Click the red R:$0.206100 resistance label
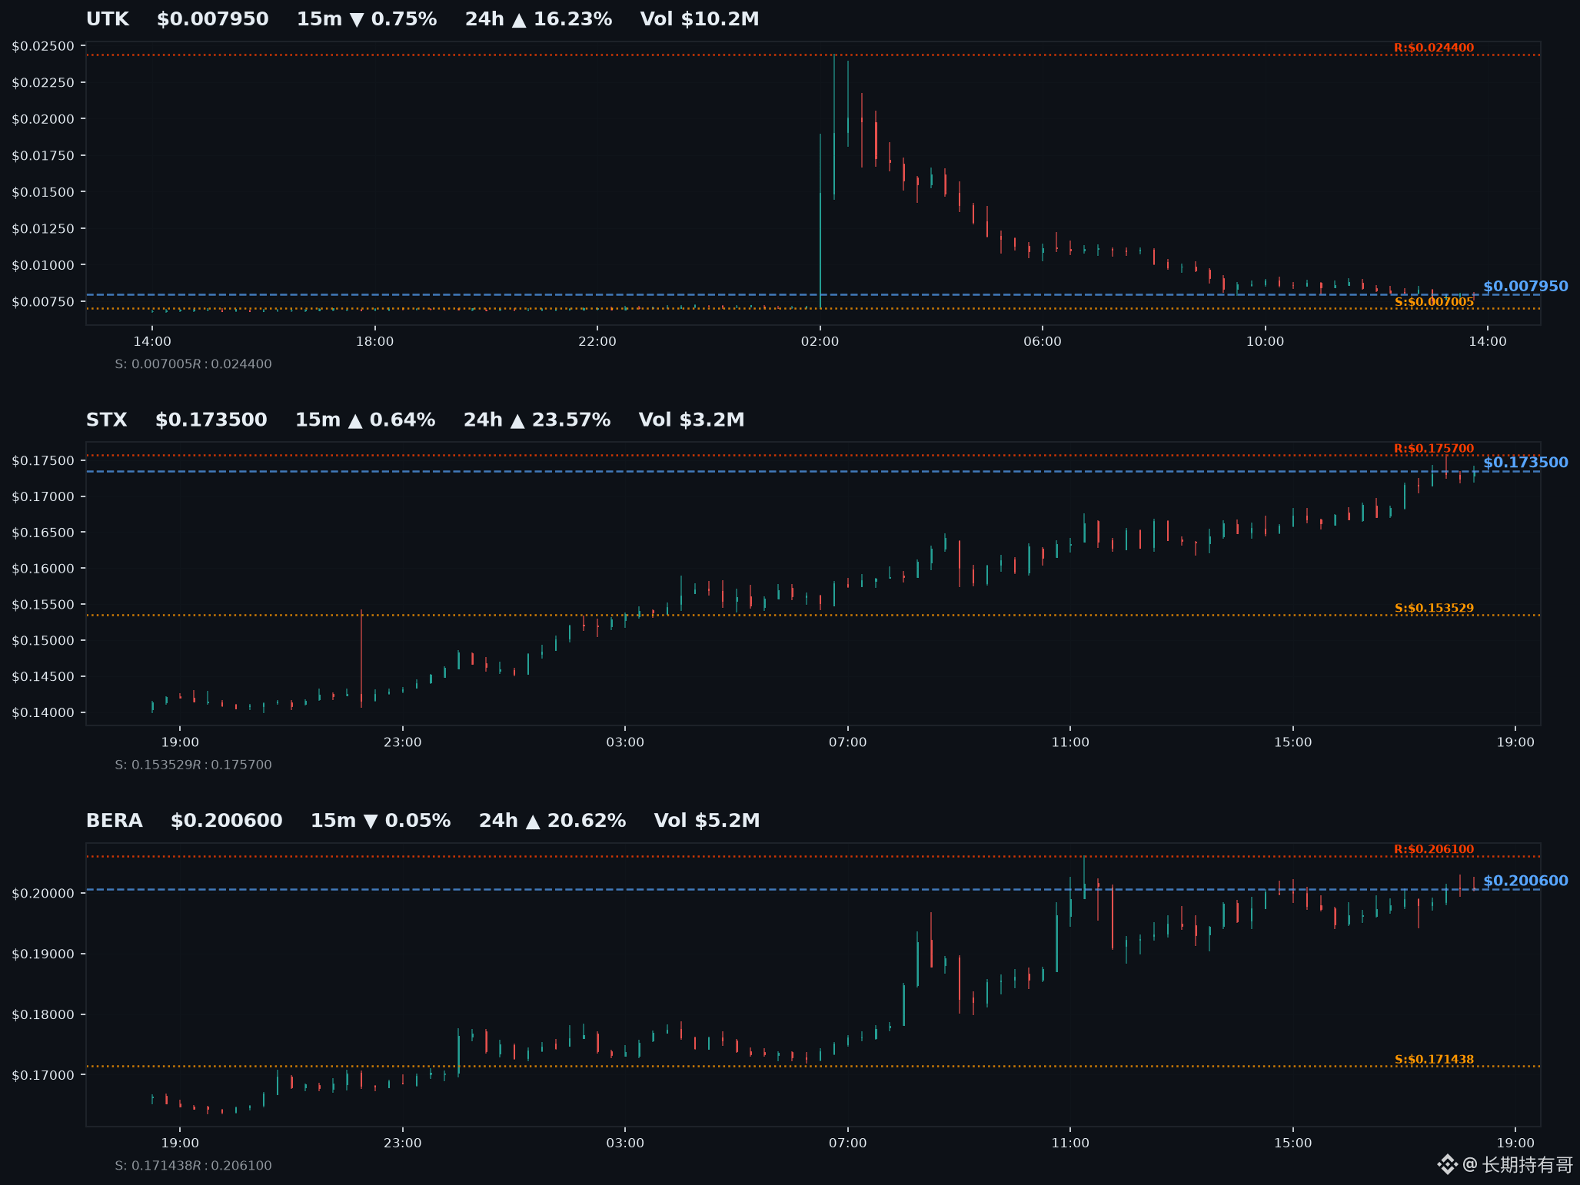Screen dimensions: 1580x1185 pos(1434,849)
